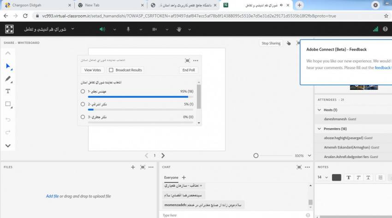Image resolution: width=392 pixels, height=218 pixels.
Task: Select the rectangle shape tool
Action: tap(8, 104)
